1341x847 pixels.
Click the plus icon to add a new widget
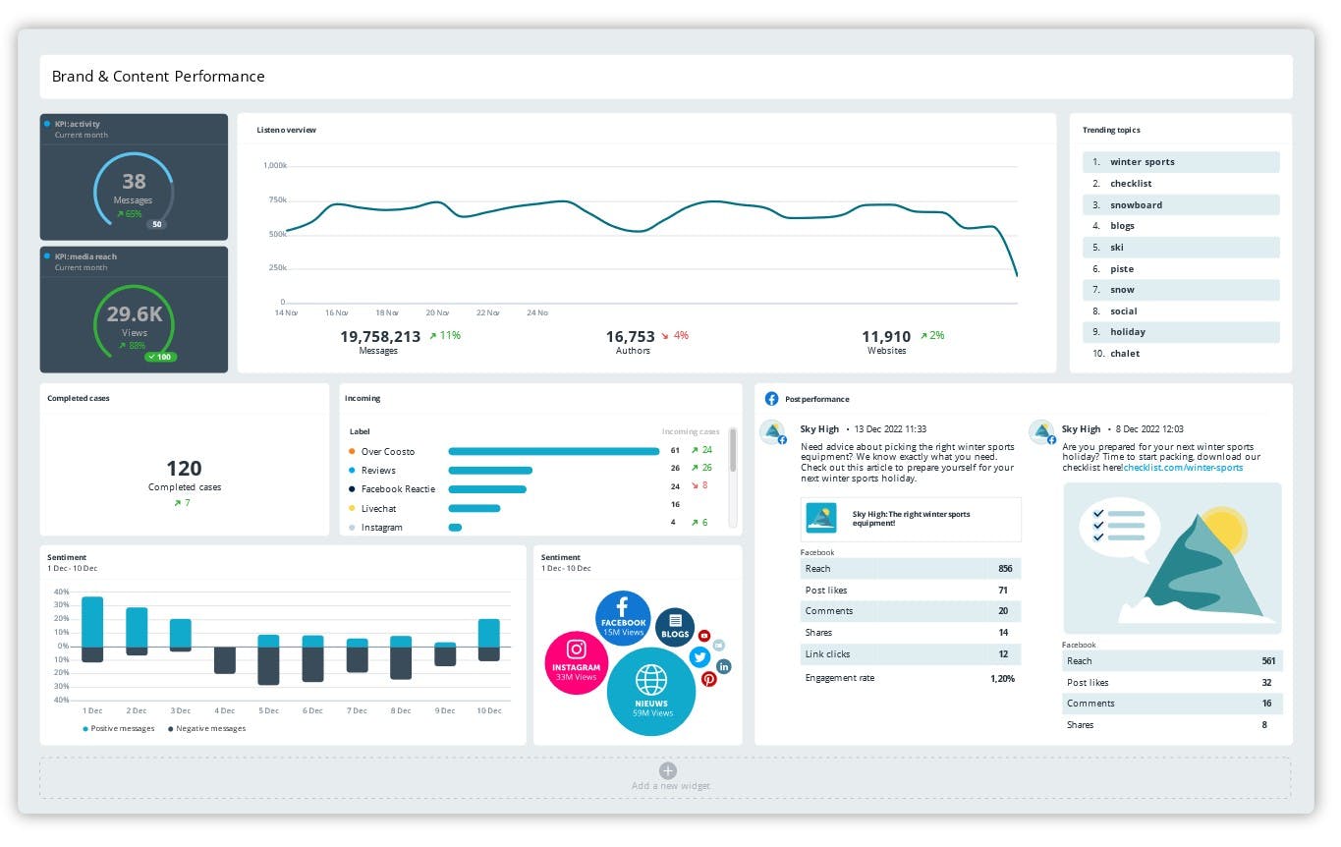[x=667, y=770]
